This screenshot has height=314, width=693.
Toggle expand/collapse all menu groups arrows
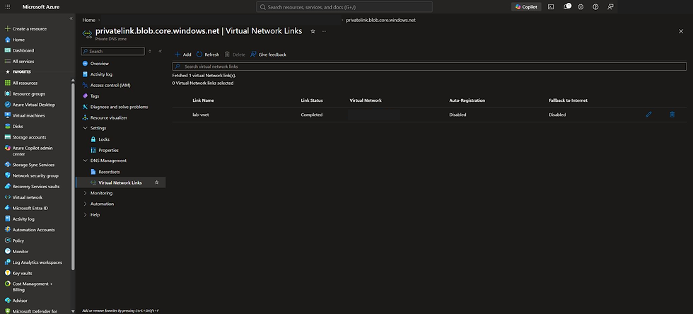[150, 52]
